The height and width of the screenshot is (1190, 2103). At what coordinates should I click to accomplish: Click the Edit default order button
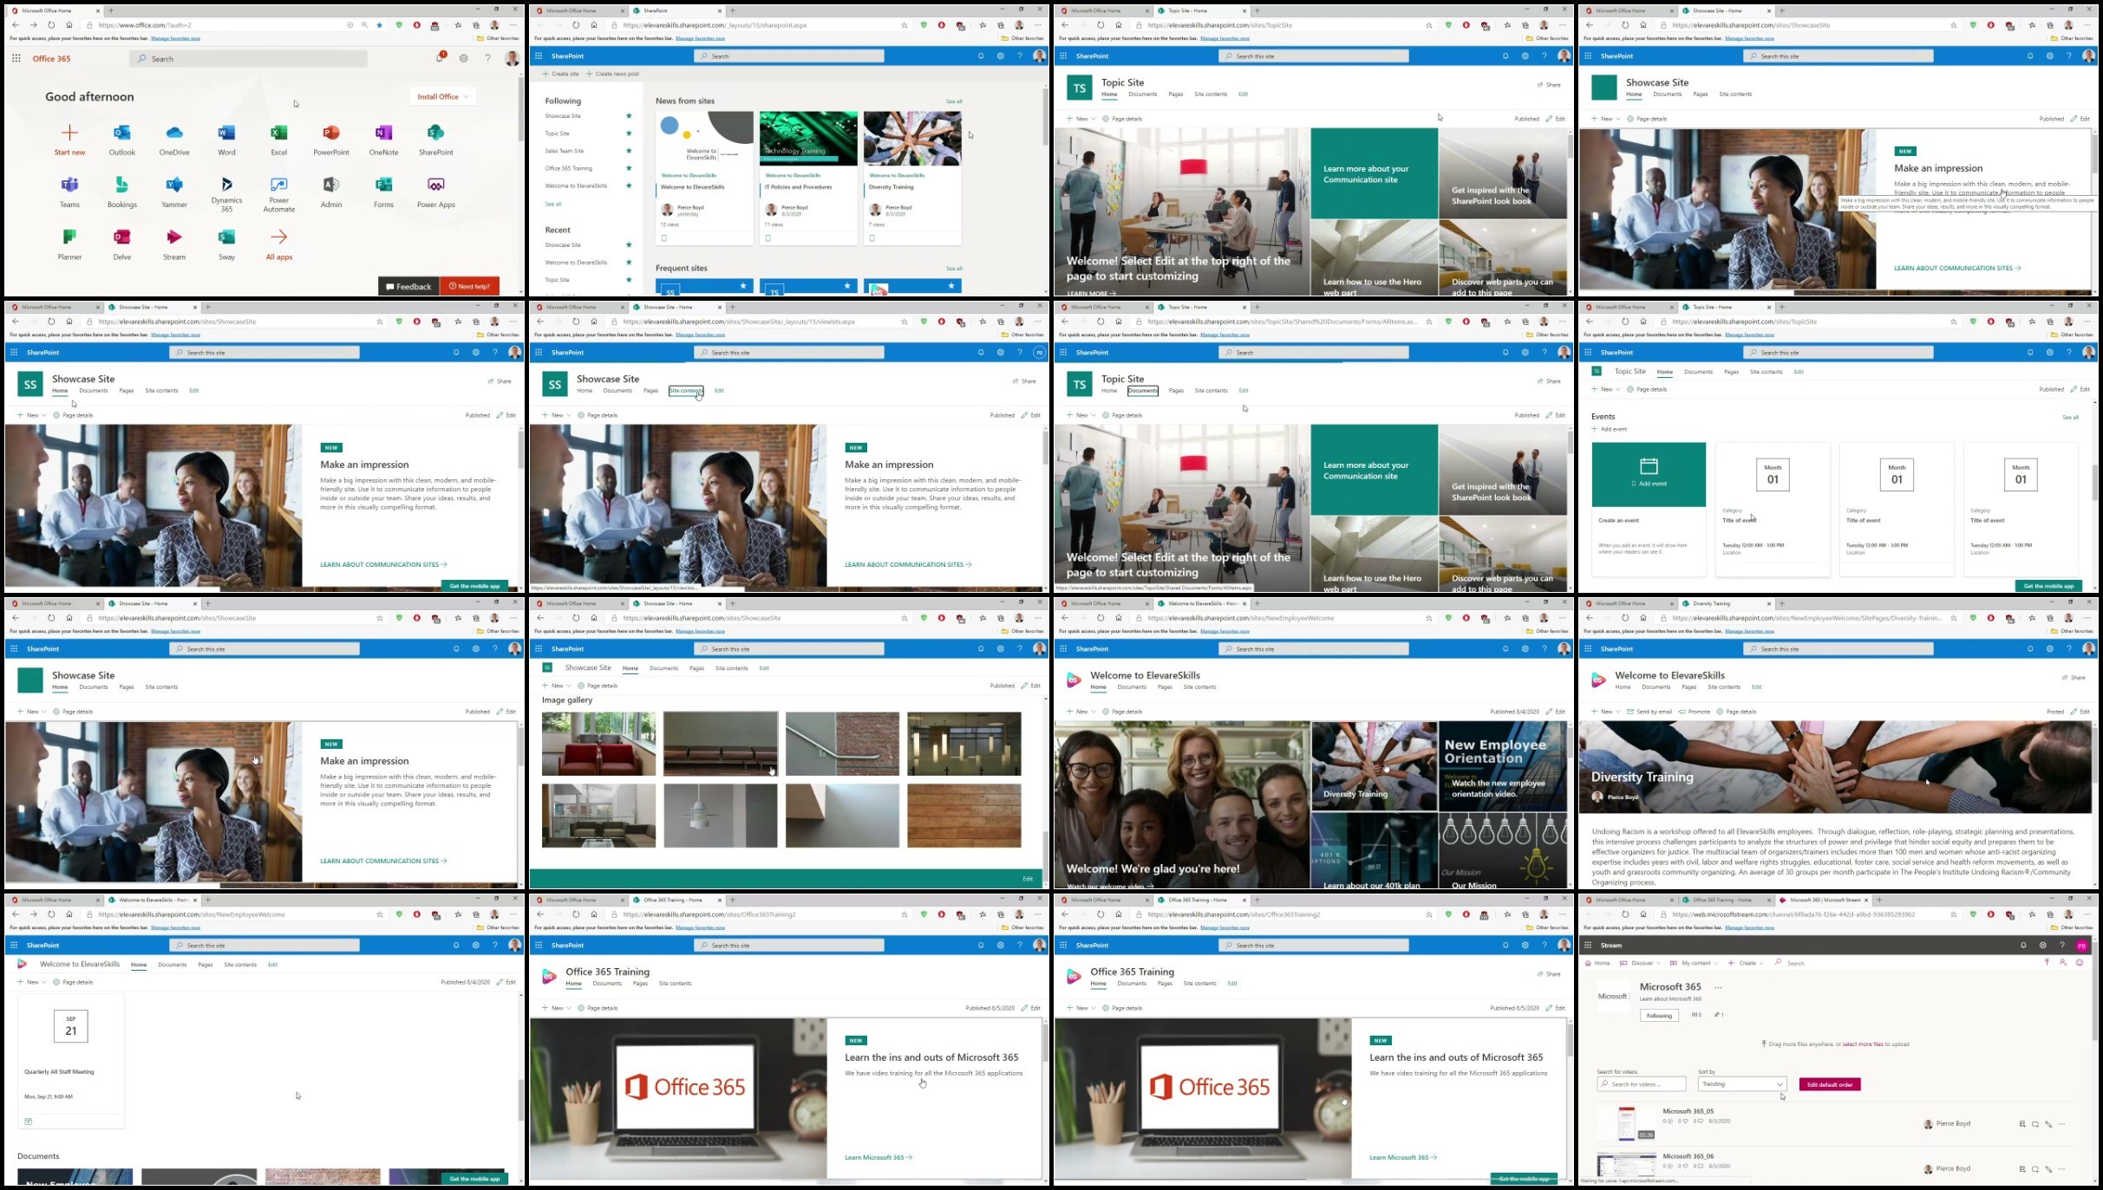click(x=1829, y=1084)
